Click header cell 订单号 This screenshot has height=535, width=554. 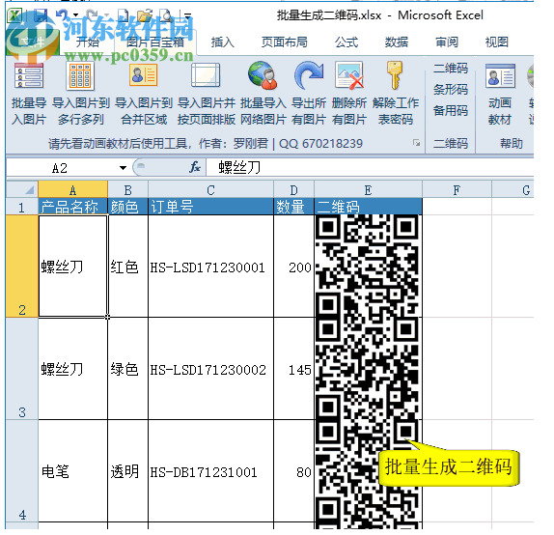point(210,207)
